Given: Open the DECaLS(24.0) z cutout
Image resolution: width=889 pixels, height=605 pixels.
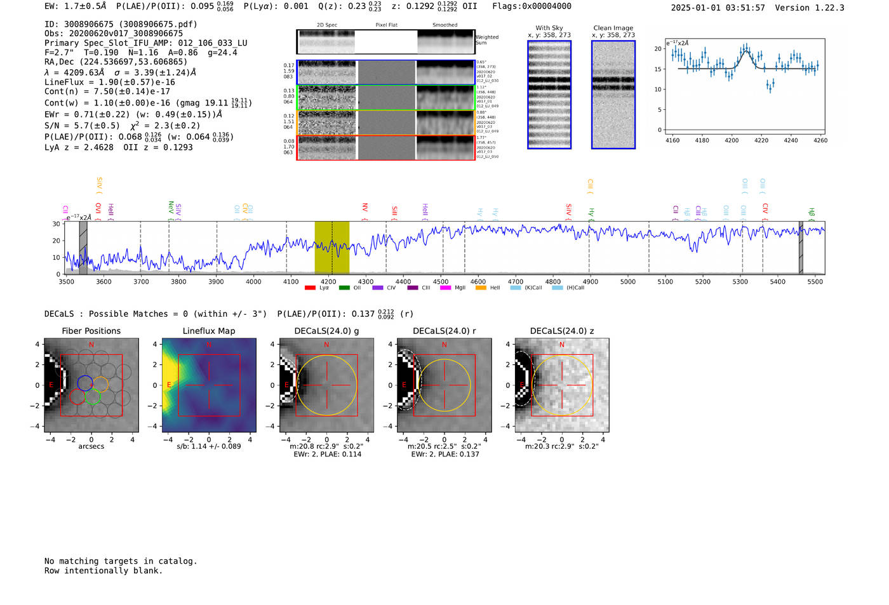Looking at the screenshot, I should pyautogui.click(x=562, y=385).
